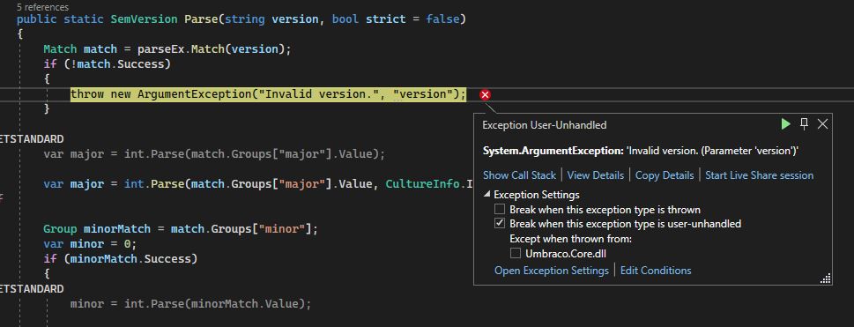The width and height of the screenshot is (854, 327).
Task: Check the Umbraco.Core.dll exception checkbox
Action: pyautogui.click(x=516, y=253)
